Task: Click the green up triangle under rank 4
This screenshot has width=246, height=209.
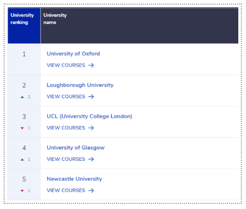Action: click(x=22, y=159)
